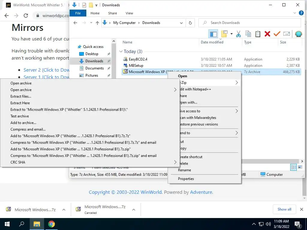
Task: Open the notification center icon
Action: click(298, 224)
